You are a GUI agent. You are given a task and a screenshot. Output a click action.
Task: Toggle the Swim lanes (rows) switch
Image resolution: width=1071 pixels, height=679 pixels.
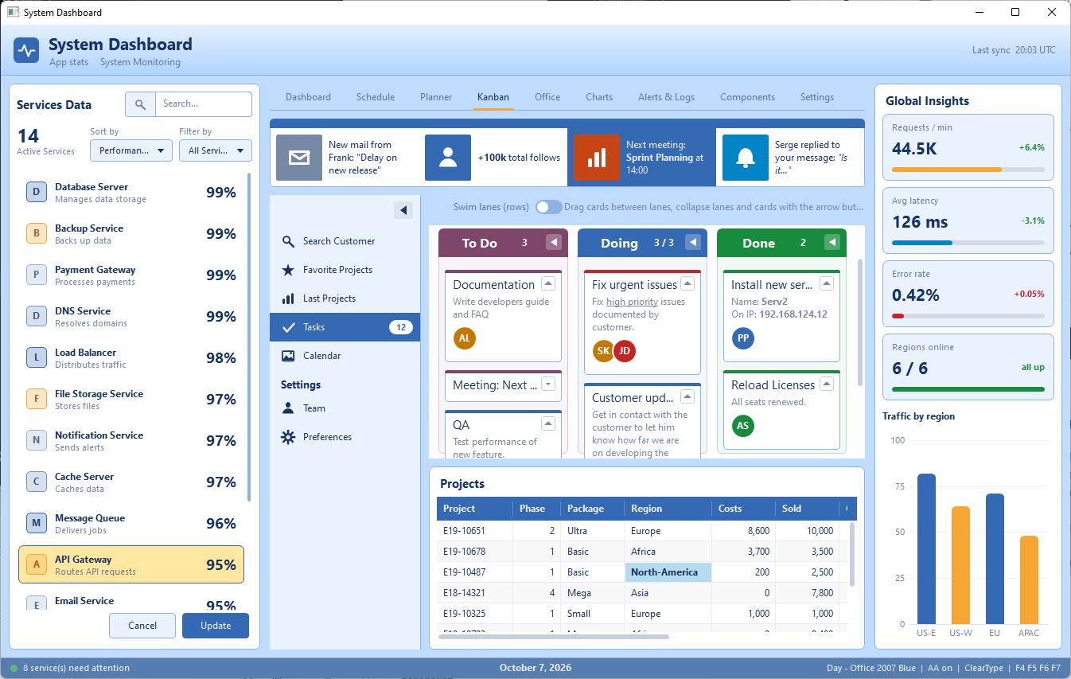coord(548,207)
